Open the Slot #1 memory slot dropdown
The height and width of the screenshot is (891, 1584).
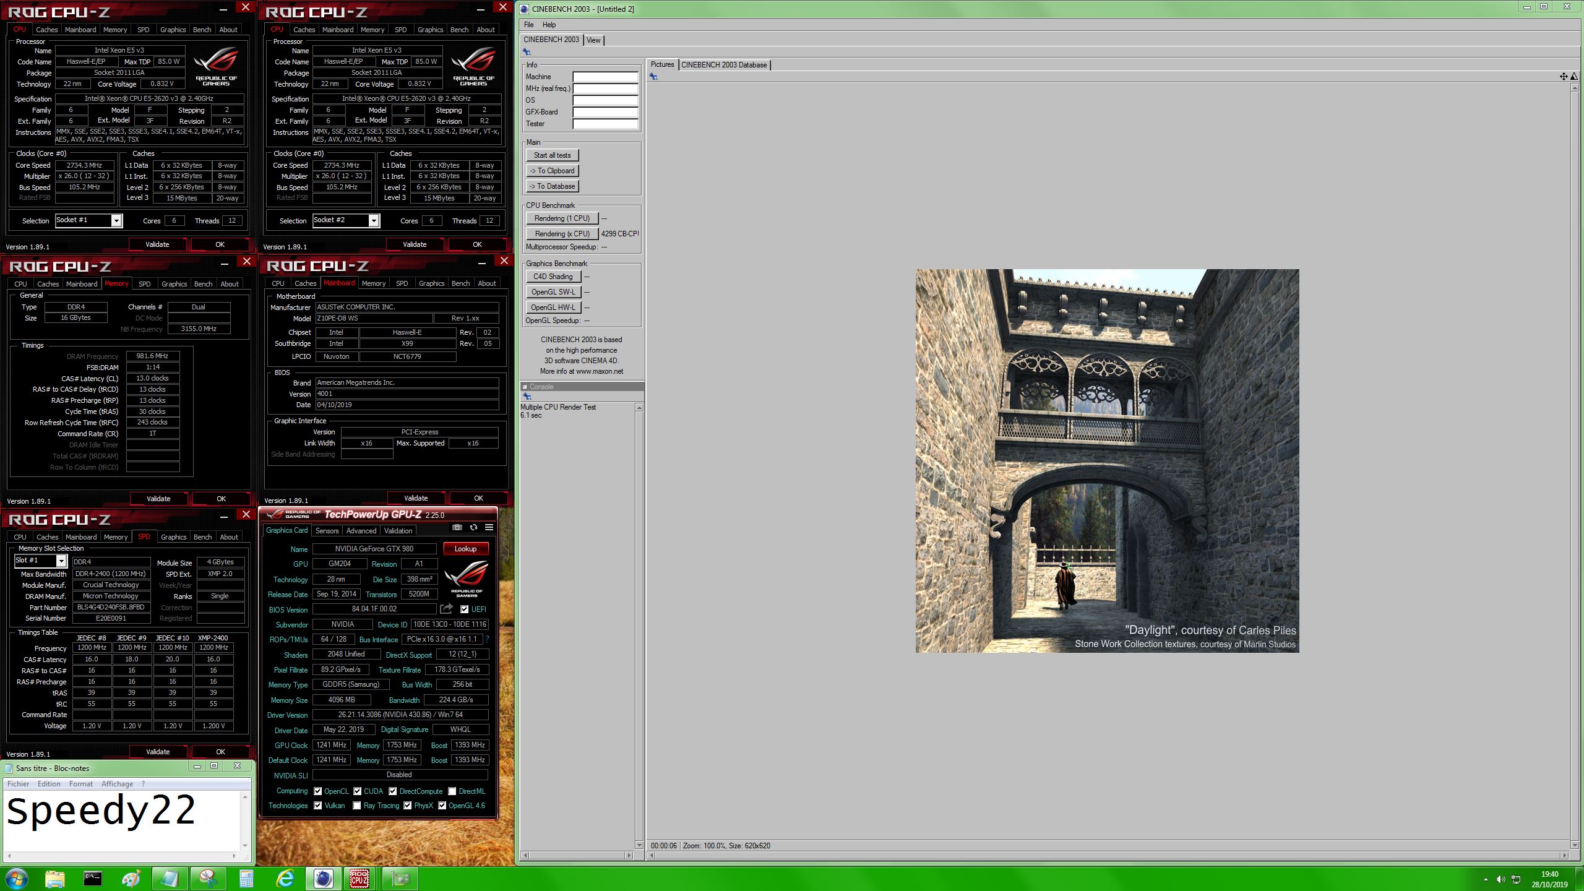pyautogui.click(x=61, y=561)
